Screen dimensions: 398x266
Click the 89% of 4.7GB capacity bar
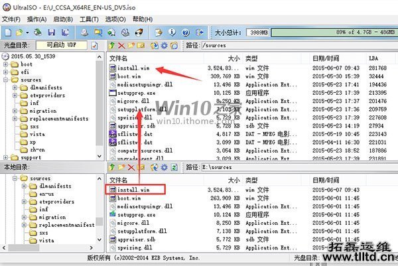[x=335, y=33]
